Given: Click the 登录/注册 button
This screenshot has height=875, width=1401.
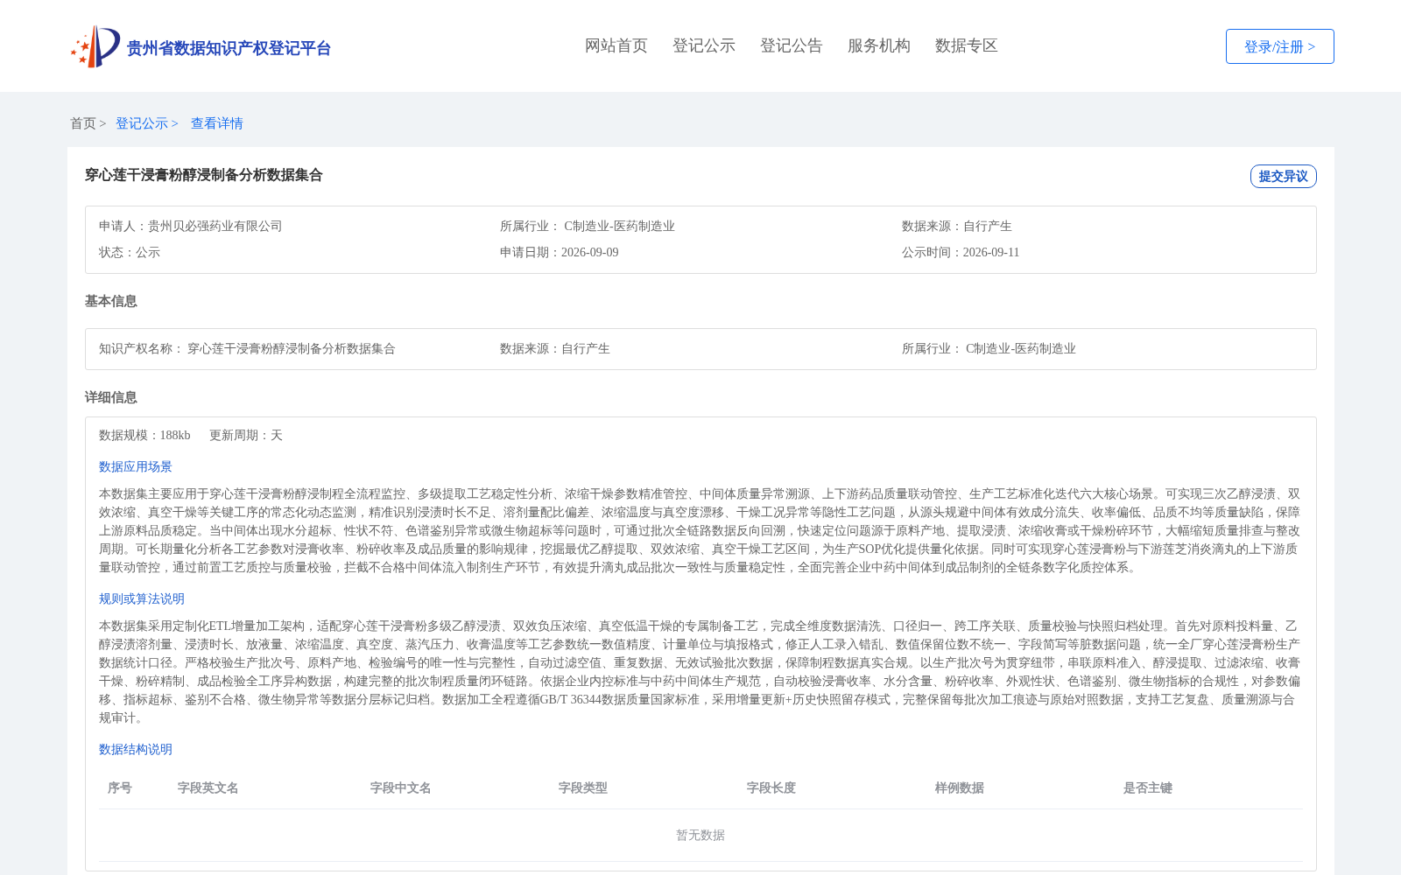Looking at the screenshot, I should [1279, 46].
